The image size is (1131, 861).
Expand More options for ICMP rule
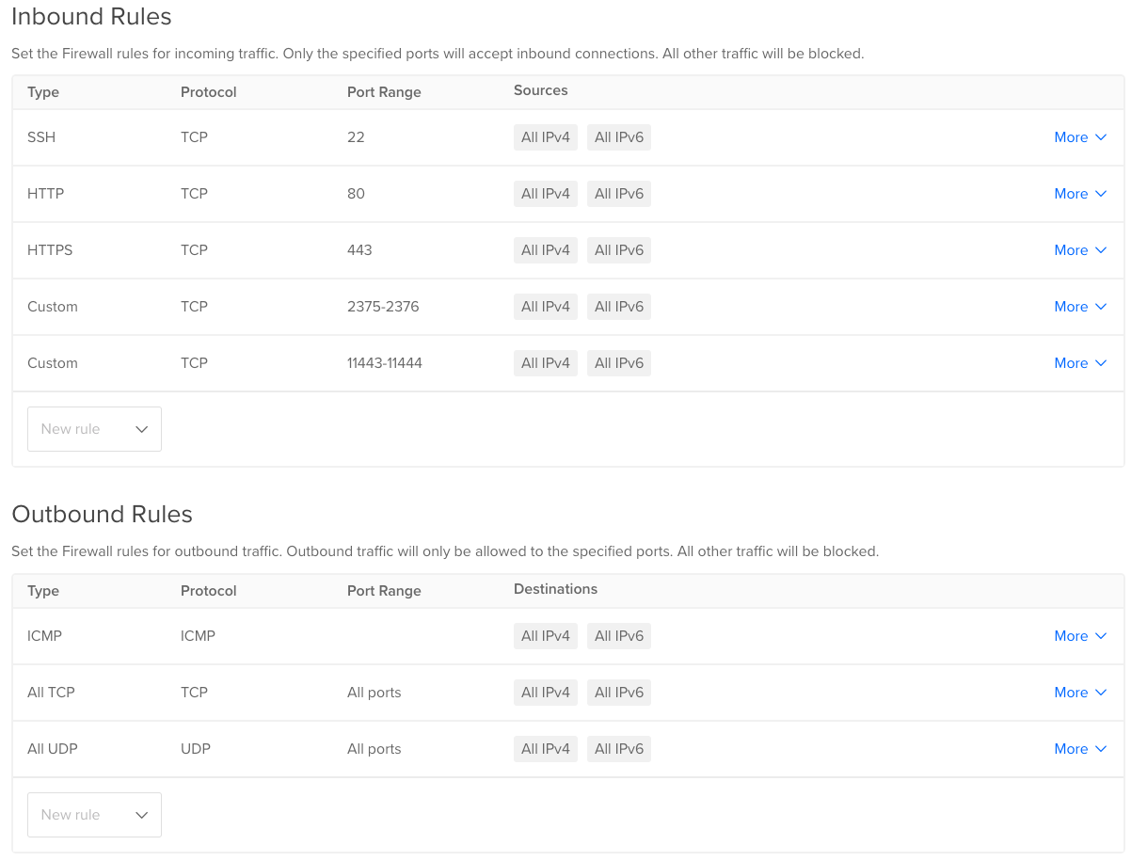1080,636
